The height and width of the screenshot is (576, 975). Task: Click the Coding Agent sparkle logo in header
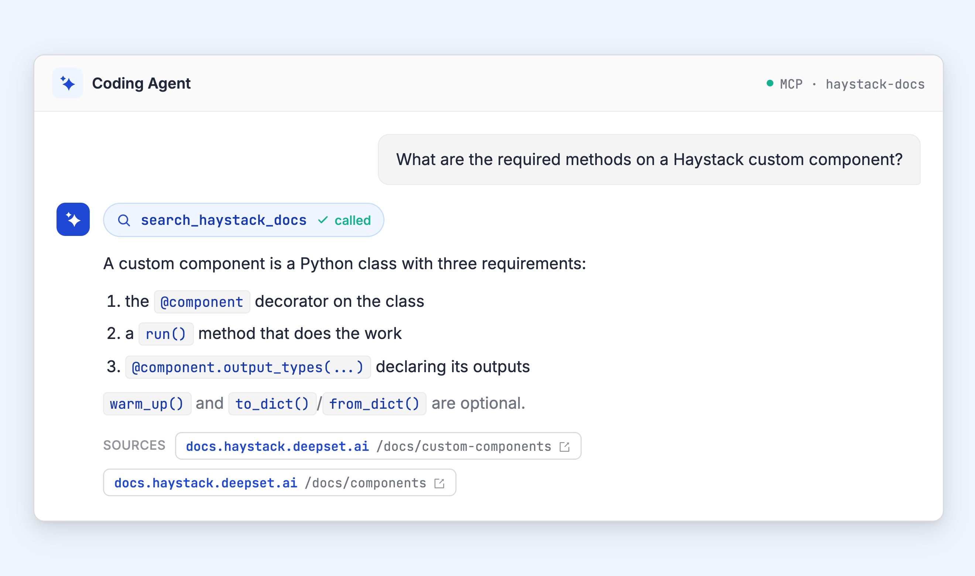tap(68, 83)
